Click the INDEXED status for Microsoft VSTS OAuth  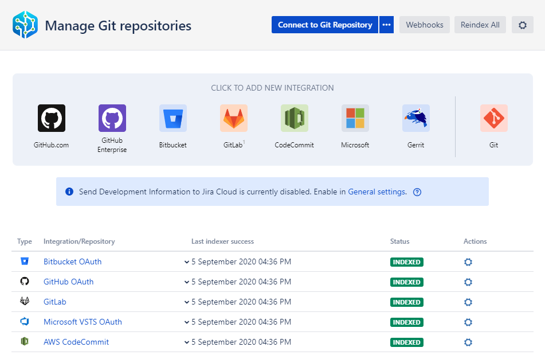pyautogui.click(x=407, y=322)
